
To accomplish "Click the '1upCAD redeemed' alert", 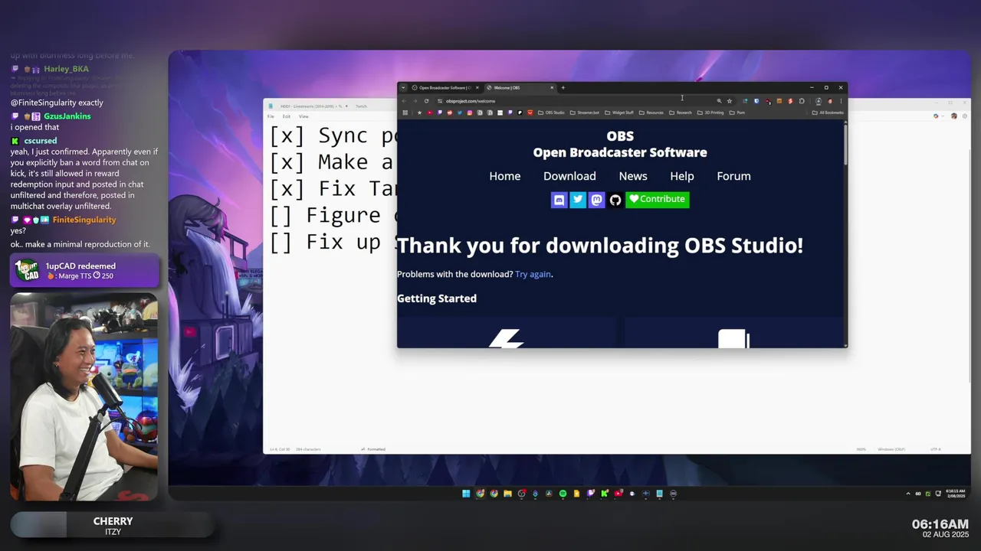I will tap(84, 270).
